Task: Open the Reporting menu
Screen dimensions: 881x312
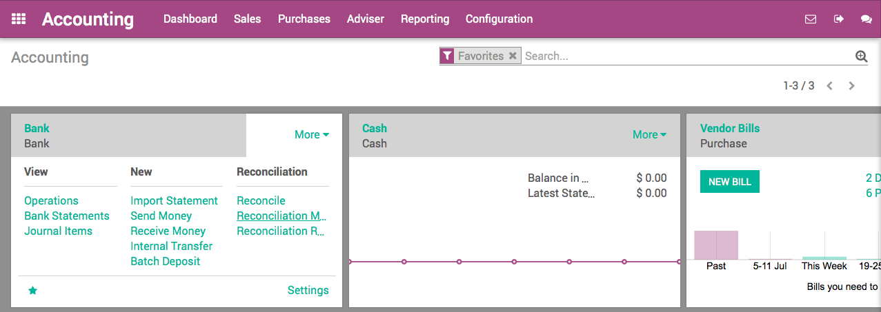Action: point(424,19)
